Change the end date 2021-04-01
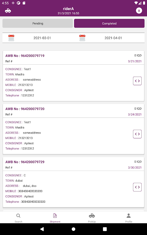147x235 pixels. click(113, 38)
